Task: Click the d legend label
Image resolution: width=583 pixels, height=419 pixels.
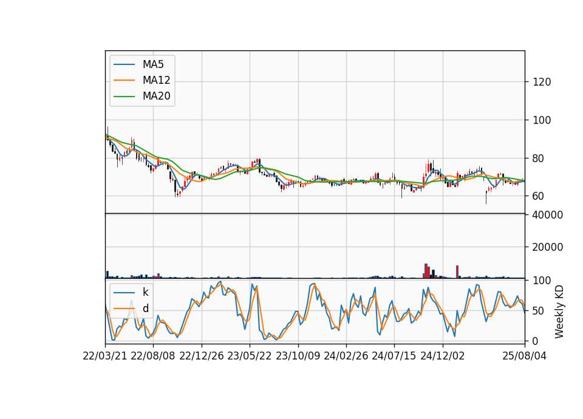Action: pyautogui.click(x=145, y=308)
